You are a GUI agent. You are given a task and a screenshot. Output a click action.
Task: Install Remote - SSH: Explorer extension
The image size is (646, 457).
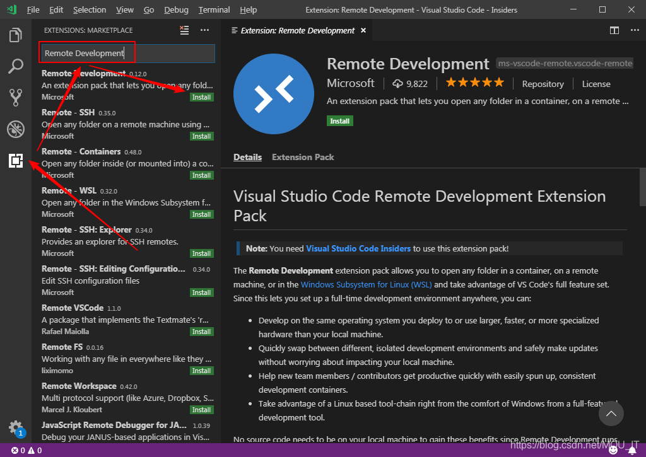click(201, 253)
